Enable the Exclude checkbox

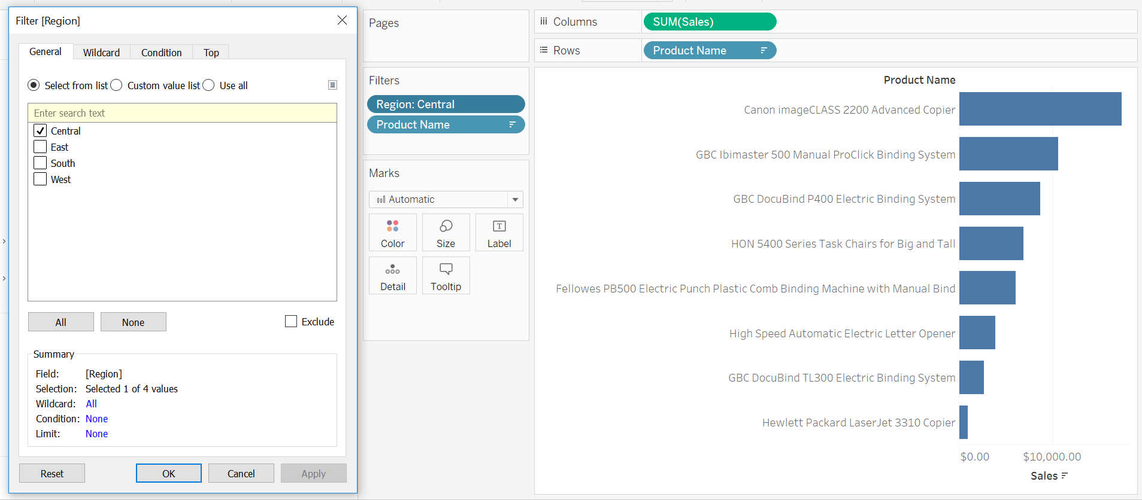pos(291,321)
